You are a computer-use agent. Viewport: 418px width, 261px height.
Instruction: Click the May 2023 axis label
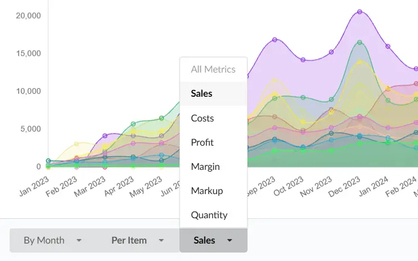(146, 187)
